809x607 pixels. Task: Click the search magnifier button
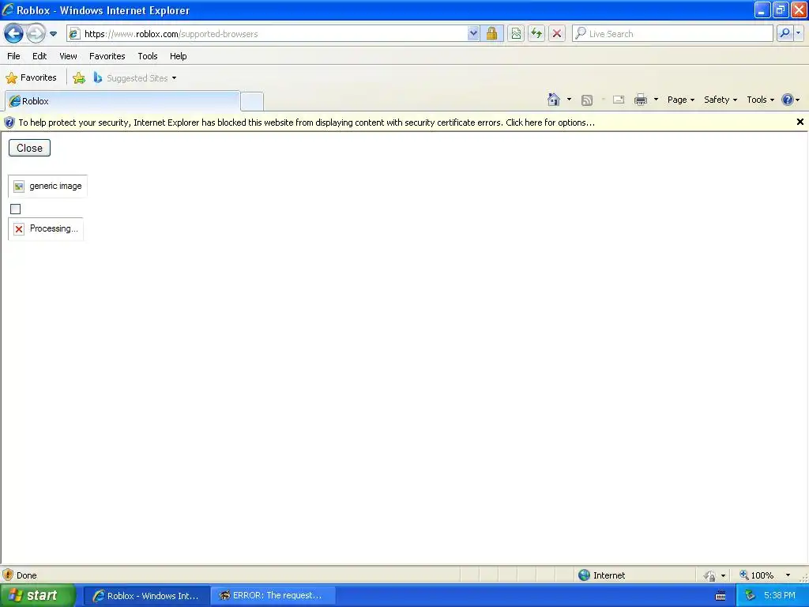pyautogui.click(x=785, y=34)
